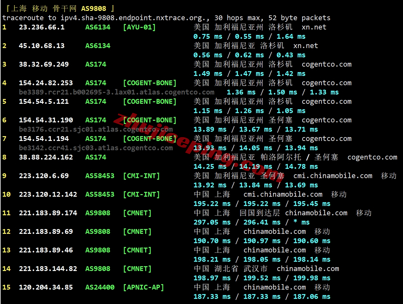Click cogentco.com on hop 3
Image resolution: width=403 pixels, height=304 pixels.
pos(327,64)
